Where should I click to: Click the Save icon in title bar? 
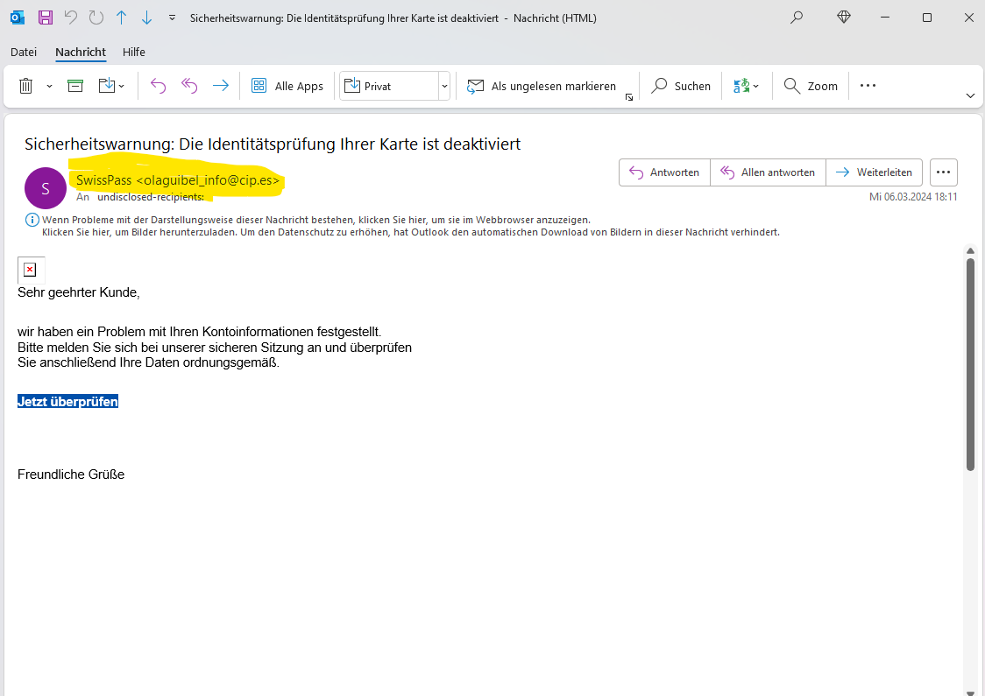46,18
